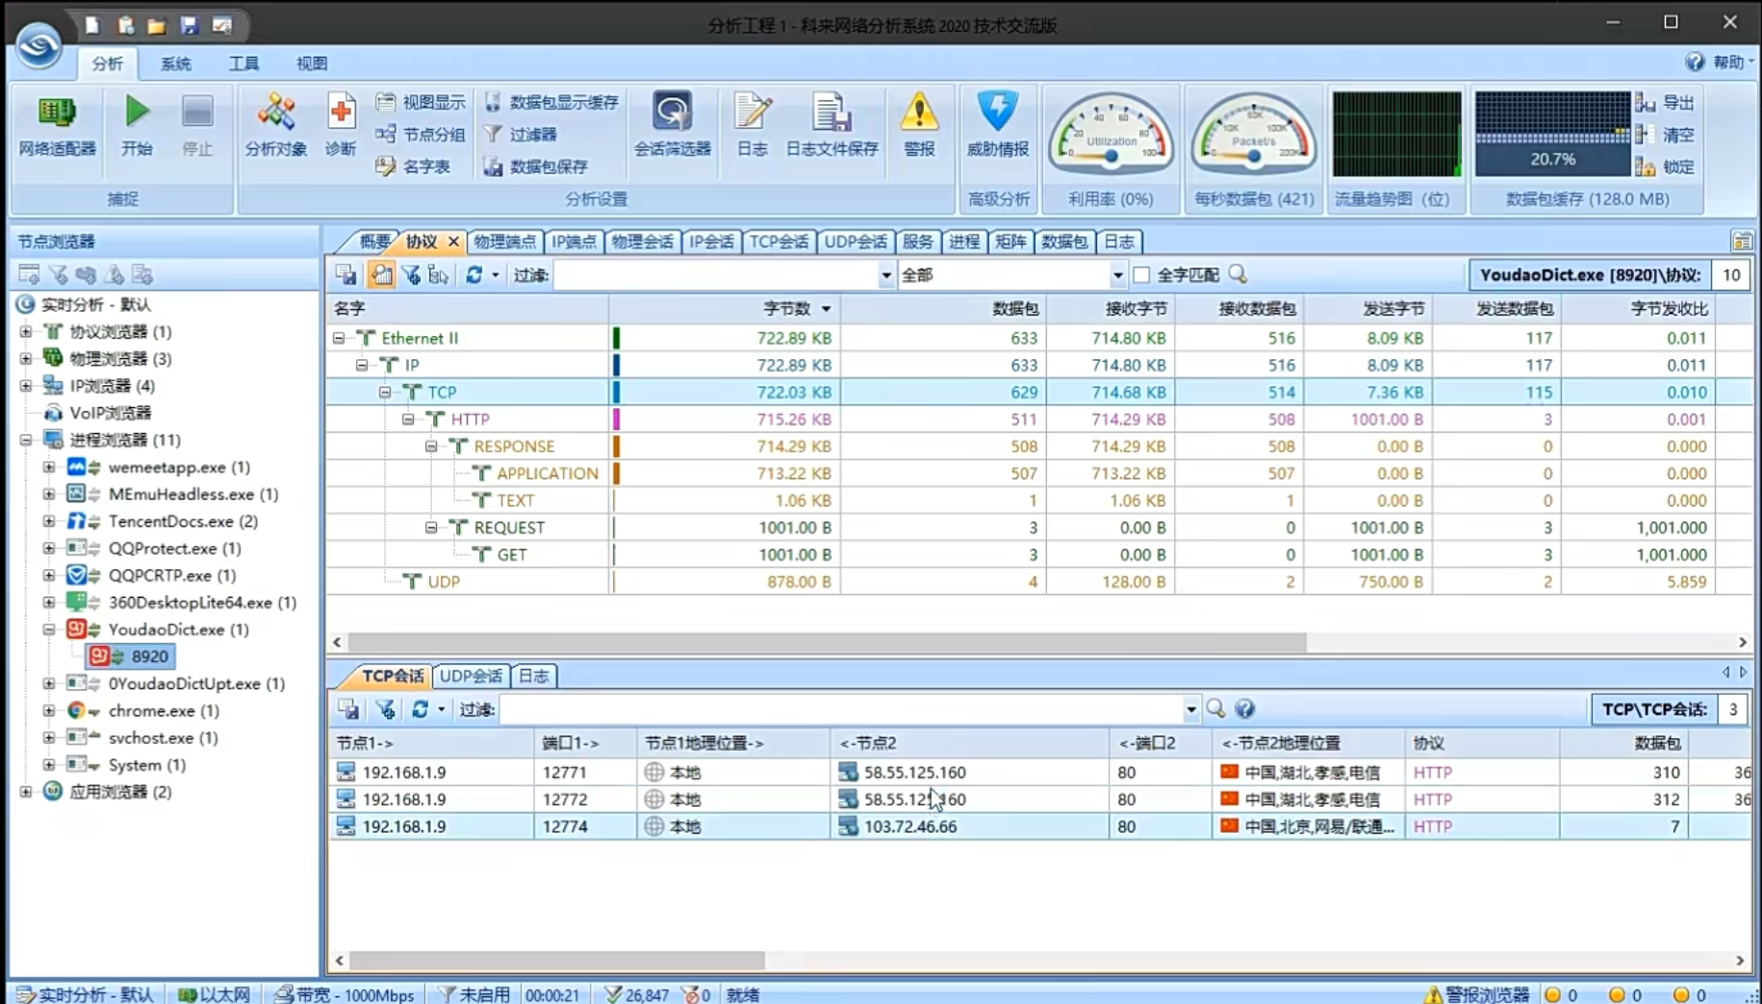Open the protocol 过滤 filter dropdown arrow

point(885,275)
